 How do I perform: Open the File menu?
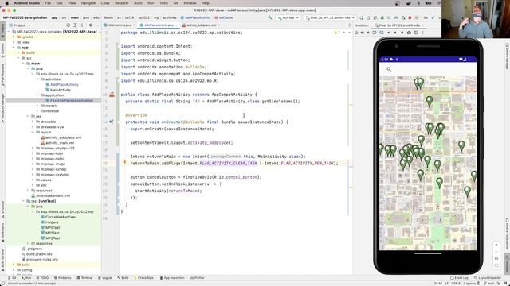coord(48,3)
